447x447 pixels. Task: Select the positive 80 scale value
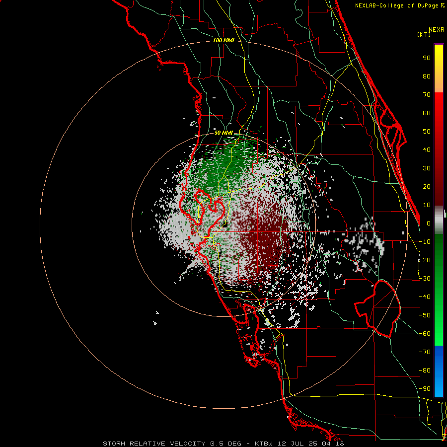[427, 76]
